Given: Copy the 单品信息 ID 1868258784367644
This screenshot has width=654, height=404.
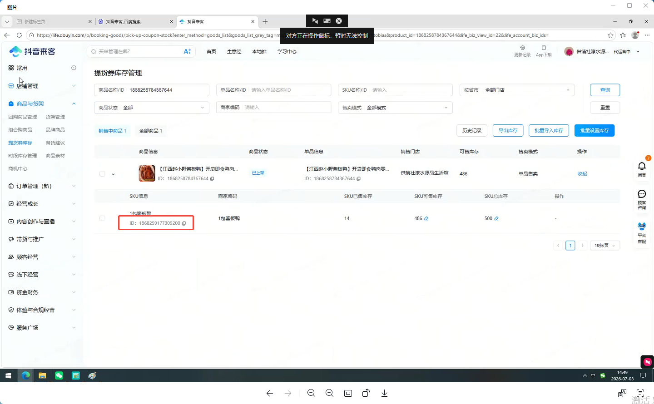Looking at the screenshot, I should tap(358, 179).
